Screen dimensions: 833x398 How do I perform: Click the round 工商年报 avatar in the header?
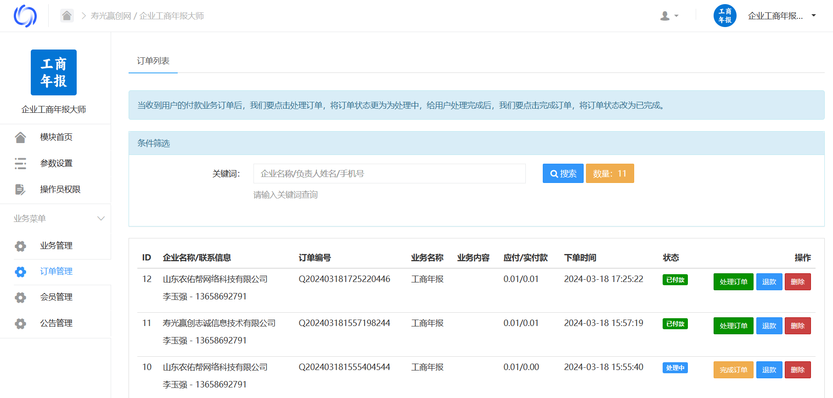[725, 16]
